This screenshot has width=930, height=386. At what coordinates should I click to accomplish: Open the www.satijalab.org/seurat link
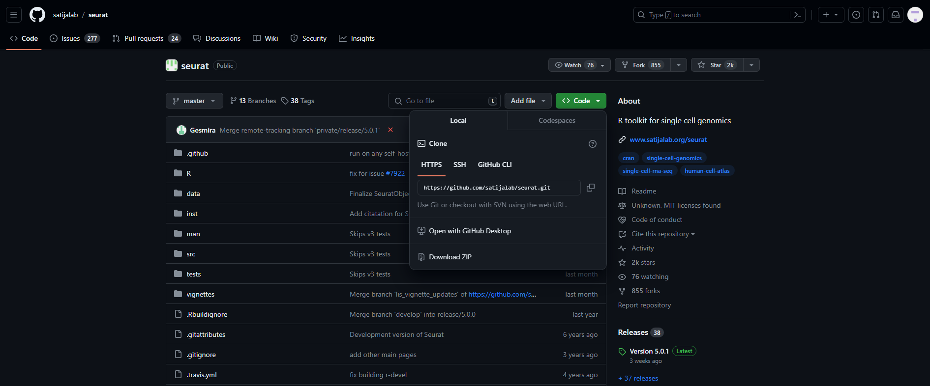coord(668,139)
